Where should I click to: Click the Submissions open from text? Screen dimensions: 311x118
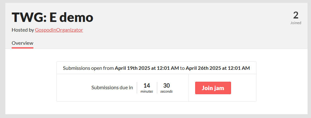[x=88, y=68]
